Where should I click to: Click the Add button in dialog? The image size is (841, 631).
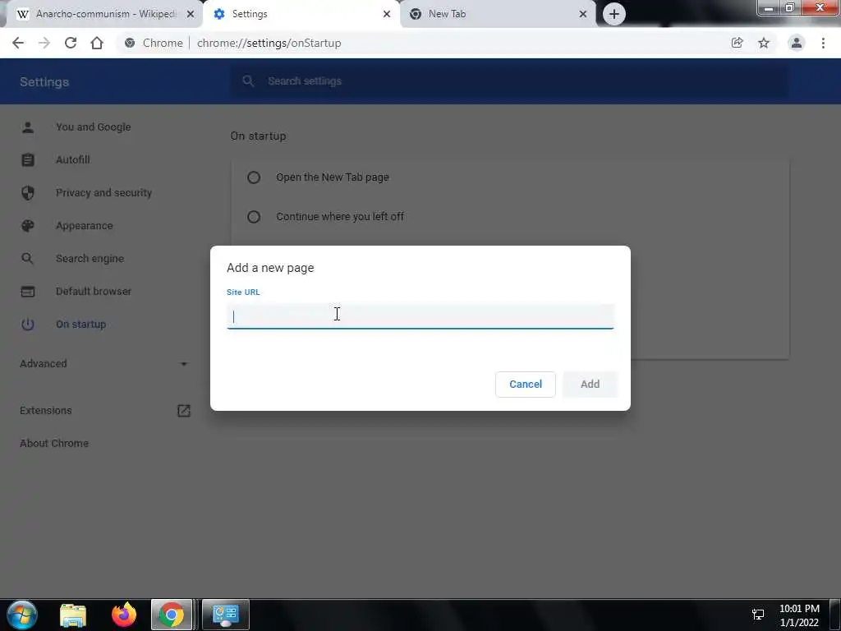(x=590, y=385)
